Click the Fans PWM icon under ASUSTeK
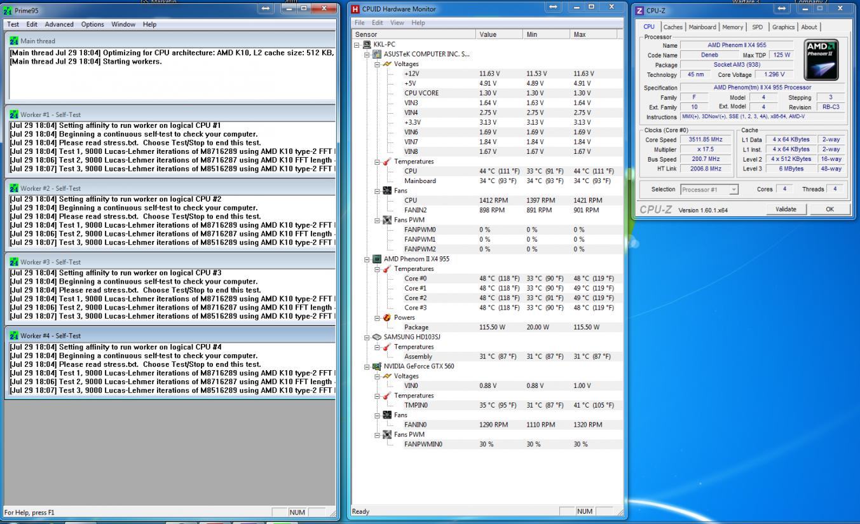This screenshot has width=860, height=524. [387, 220]
